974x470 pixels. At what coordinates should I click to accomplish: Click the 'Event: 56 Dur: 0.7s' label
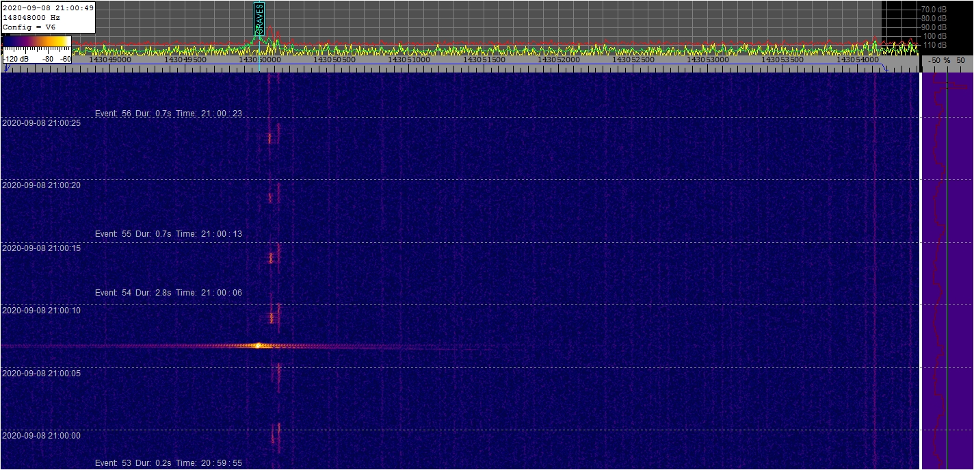[133, 114]
